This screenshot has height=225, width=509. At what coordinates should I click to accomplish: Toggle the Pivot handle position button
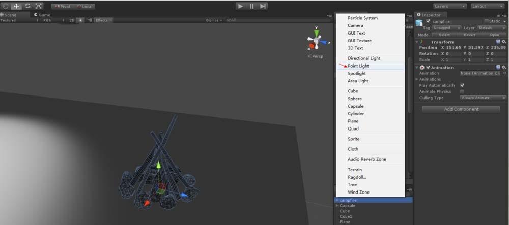(x=63, y=6)
